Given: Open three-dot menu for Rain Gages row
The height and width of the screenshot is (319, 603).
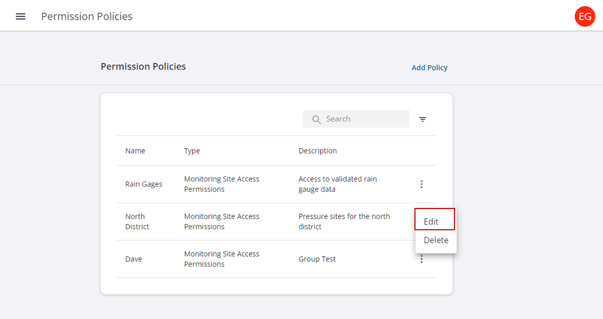Looking at the screenshot, I should [x=421, y=184].
